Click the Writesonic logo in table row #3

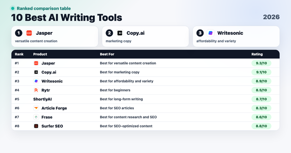point(36,81)
